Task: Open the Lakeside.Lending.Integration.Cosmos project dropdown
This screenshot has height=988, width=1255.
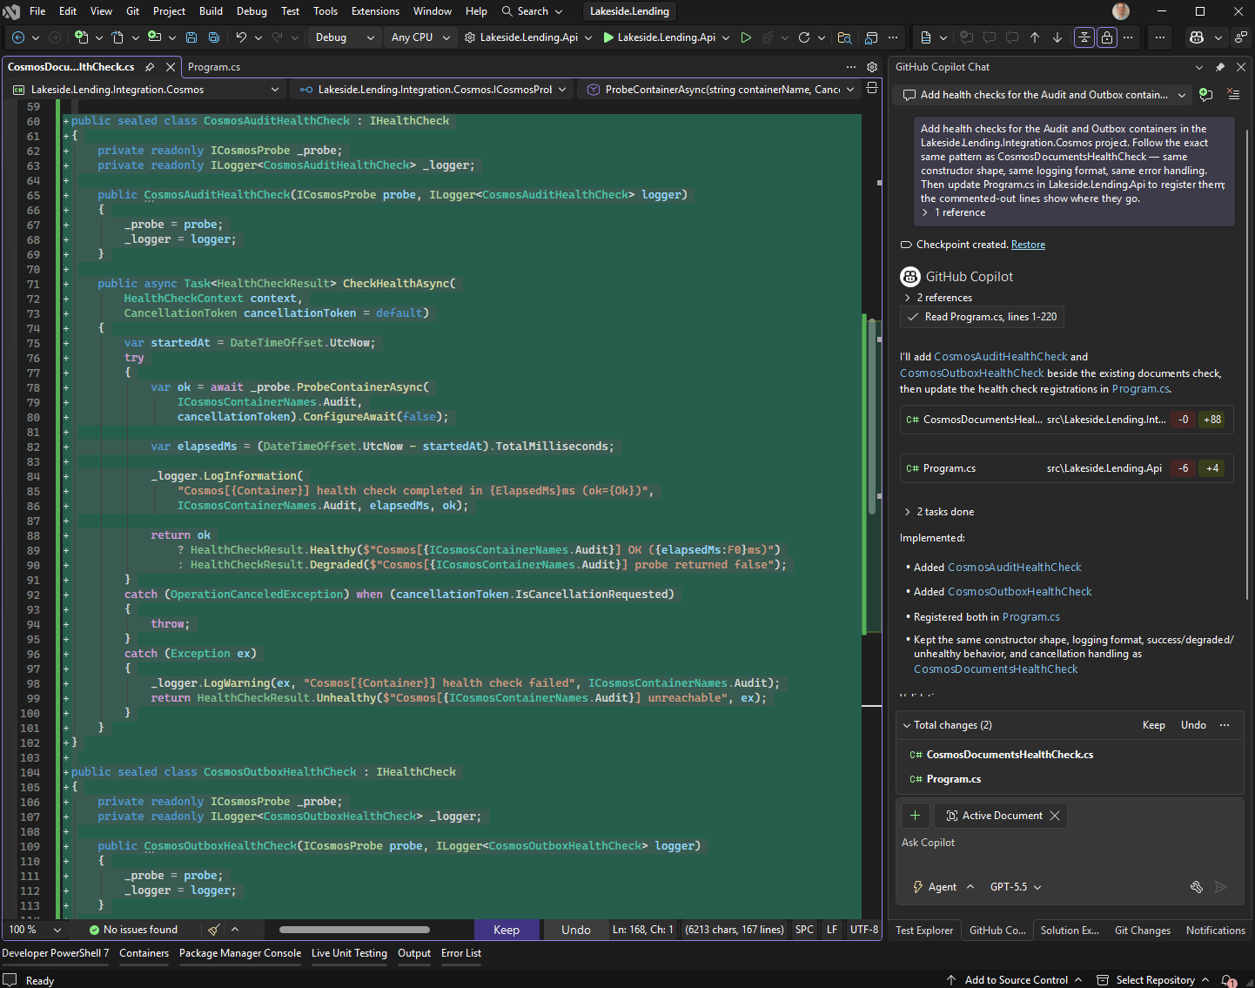Action: (146, 89)
